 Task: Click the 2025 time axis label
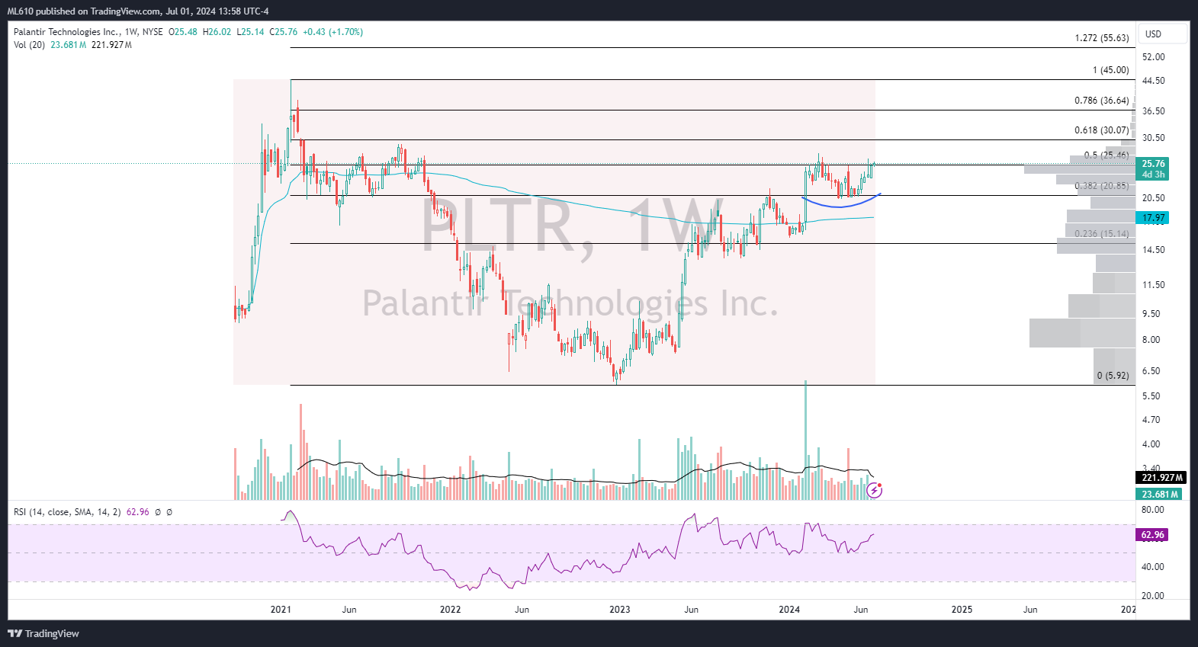[x=962, y=610]
